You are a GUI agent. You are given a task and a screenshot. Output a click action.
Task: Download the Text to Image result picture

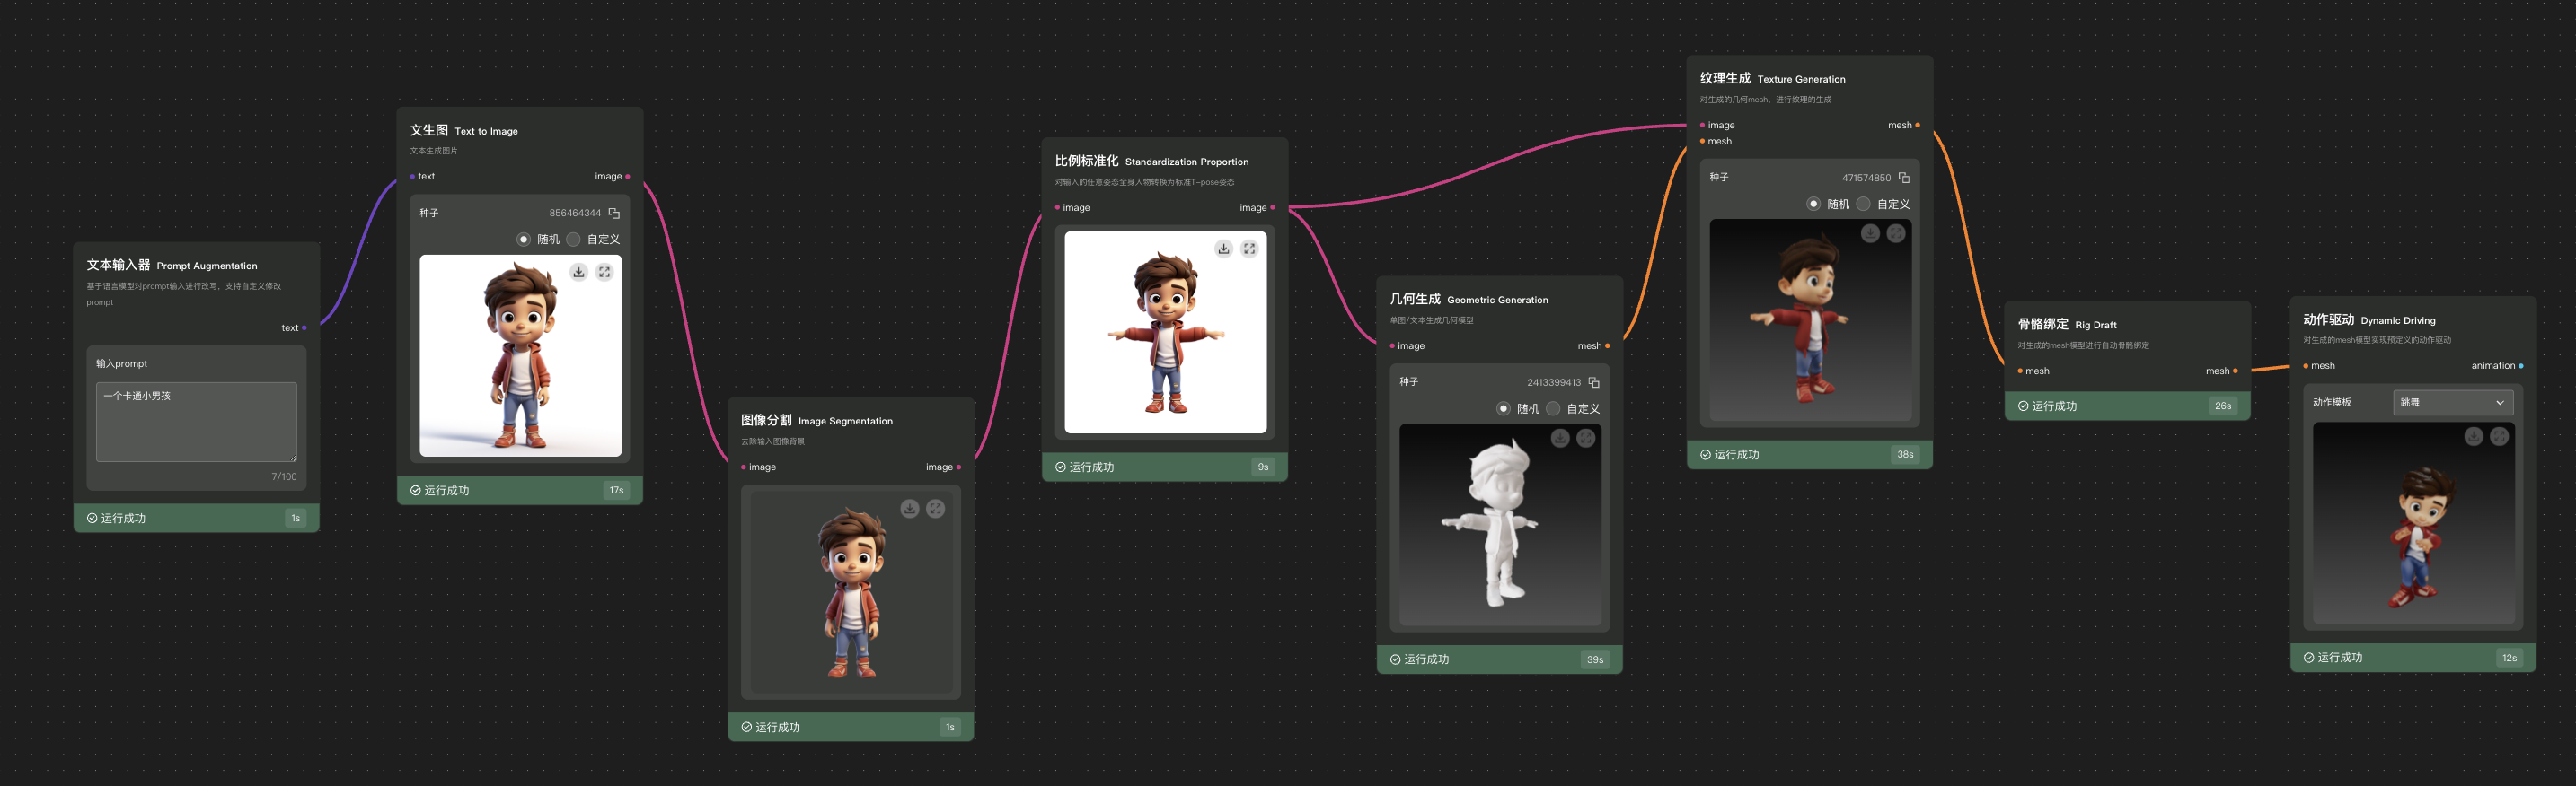[x=579, y=273]
